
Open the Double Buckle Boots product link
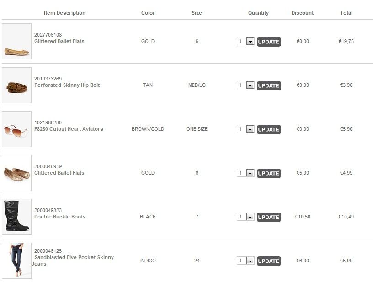click(x=60, y=217)
